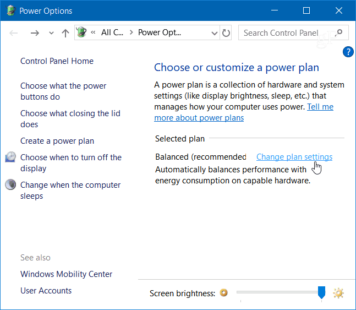This screenshot has height=310, width=356.
Task: Click the refresh button in address bar
Action: pyautogui.click(x=226, y=33)
